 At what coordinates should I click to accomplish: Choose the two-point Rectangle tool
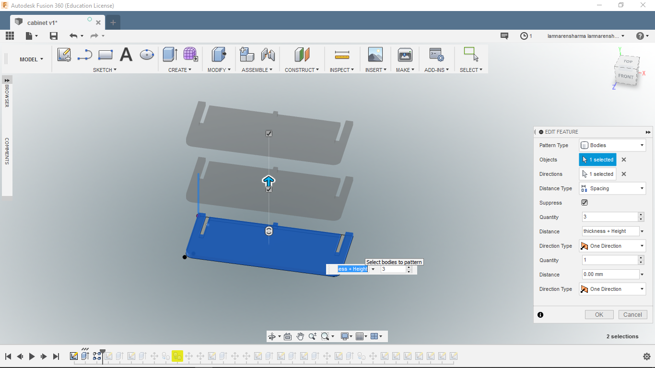105,55
